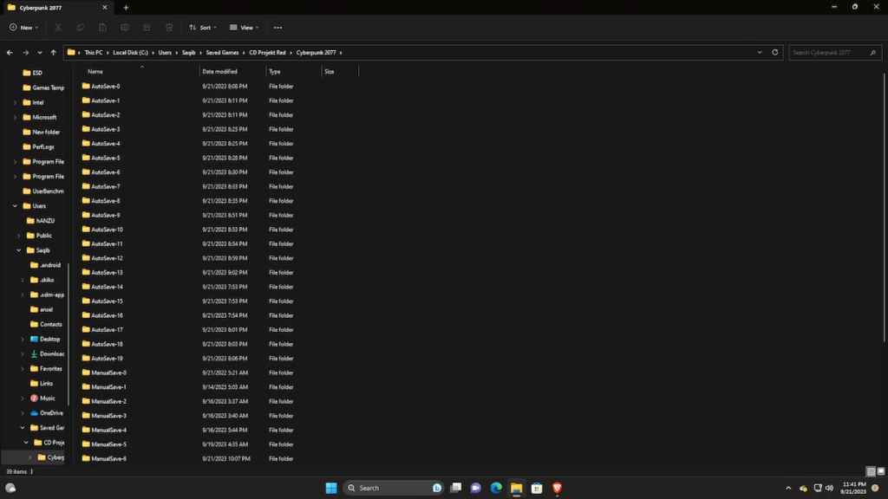The height and width of the screenshot is (499, 888).
Task: Launch Microsoft Edge from taskbar
Action: pyautogui.click(x=496, y=488)
